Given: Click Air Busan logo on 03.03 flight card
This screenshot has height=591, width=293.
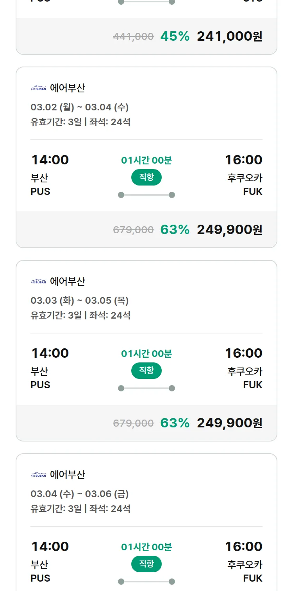Looking at the screenshot, I should pos(38,281).
